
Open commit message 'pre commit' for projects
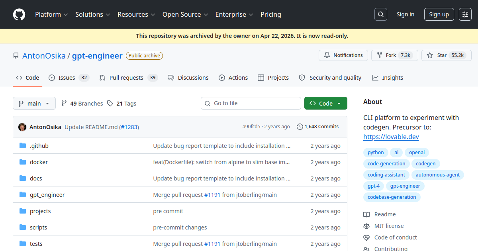pyautogui.click(x=168, y=211)
